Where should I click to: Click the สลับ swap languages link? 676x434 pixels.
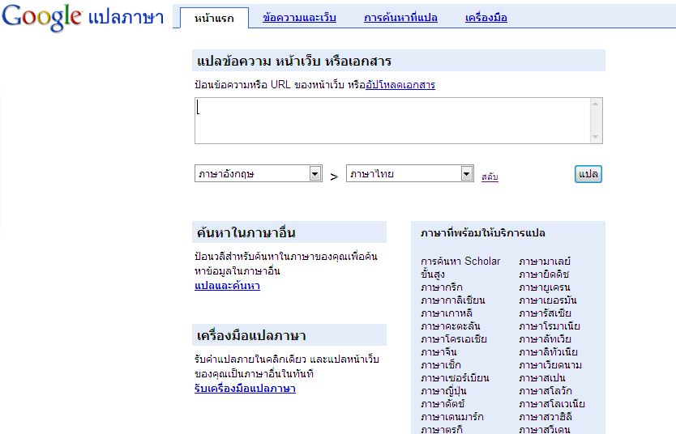click(x=490, y=177)
